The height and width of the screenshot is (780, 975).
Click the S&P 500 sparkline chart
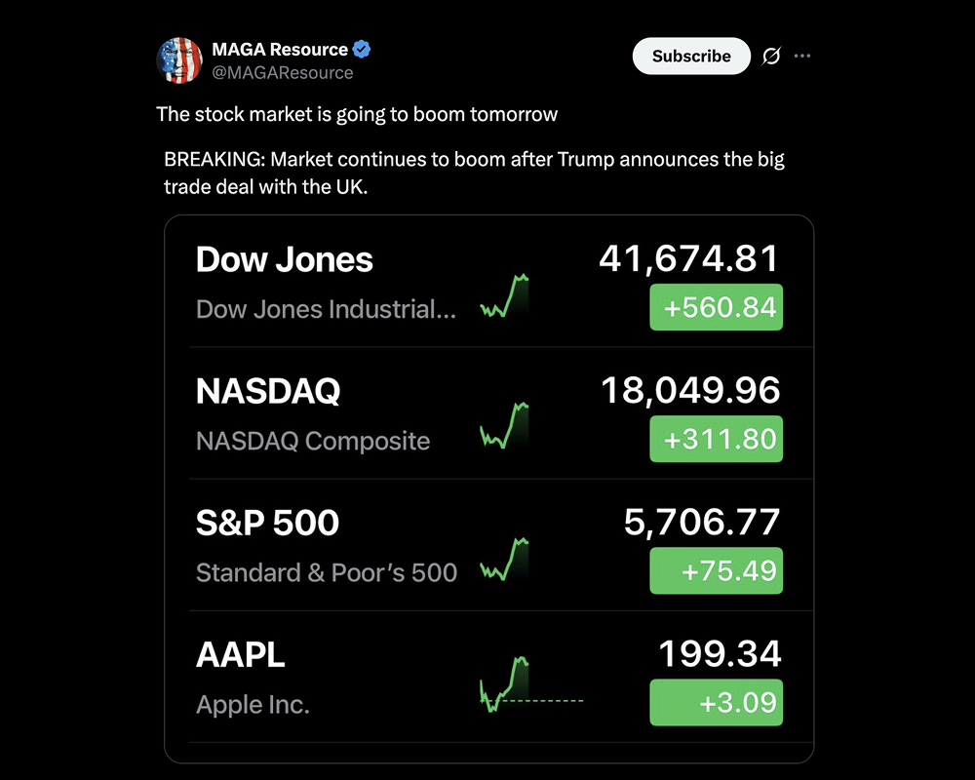(x=504, y=559)
